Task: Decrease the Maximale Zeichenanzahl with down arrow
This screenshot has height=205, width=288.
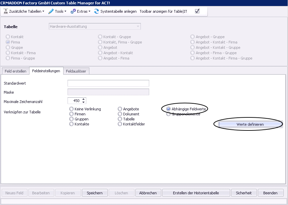Action: pos(83,102)
